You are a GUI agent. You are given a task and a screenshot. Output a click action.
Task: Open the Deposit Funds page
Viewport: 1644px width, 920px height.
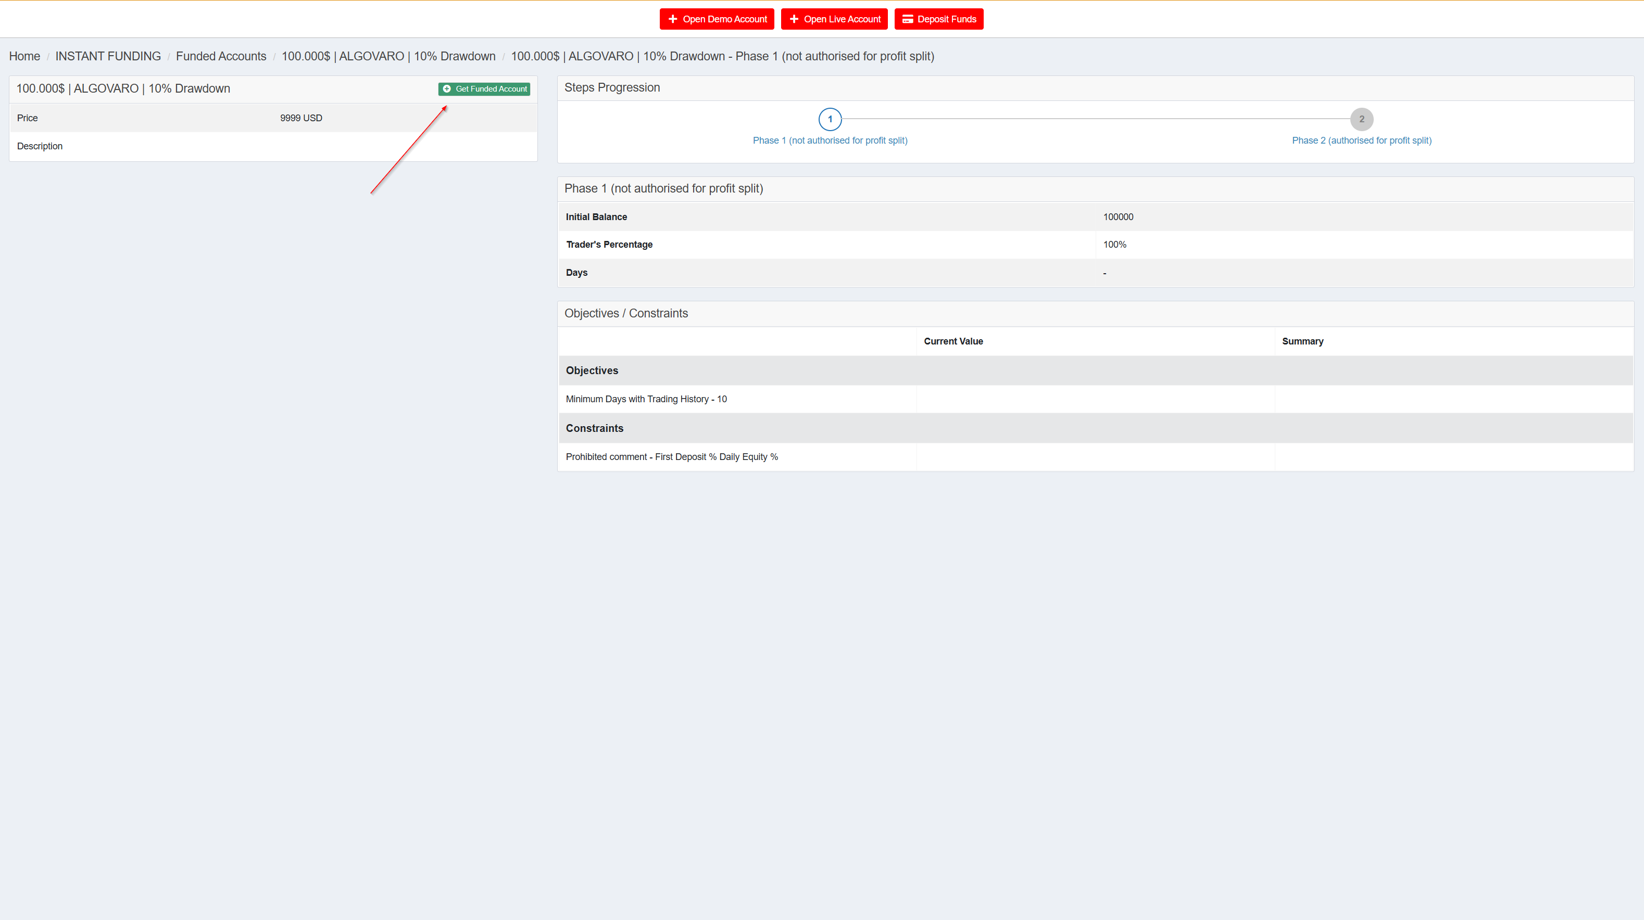tap(939, 19)
